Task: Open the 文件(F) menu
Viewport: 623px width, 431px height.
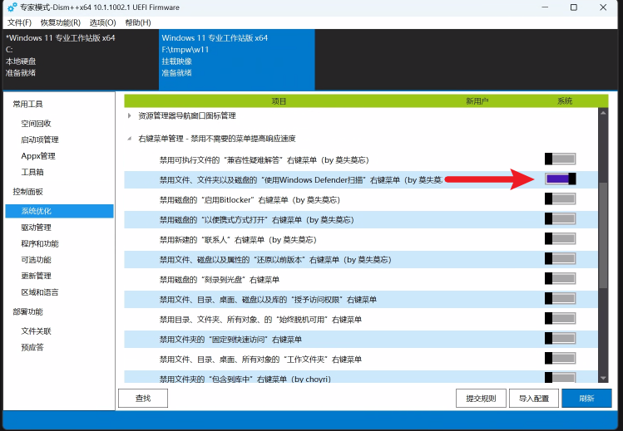Action: click(x=19, y=22)
